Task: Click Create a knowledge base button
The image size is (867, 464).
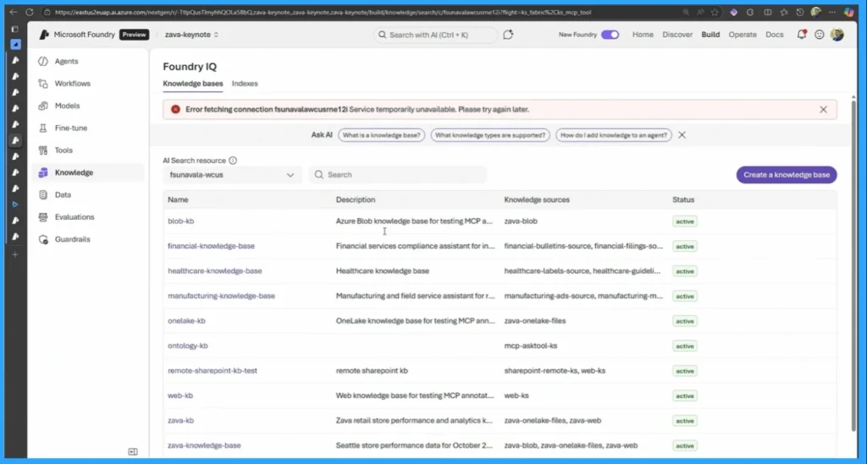Action: pyautogui.click(x=787, y=175)
